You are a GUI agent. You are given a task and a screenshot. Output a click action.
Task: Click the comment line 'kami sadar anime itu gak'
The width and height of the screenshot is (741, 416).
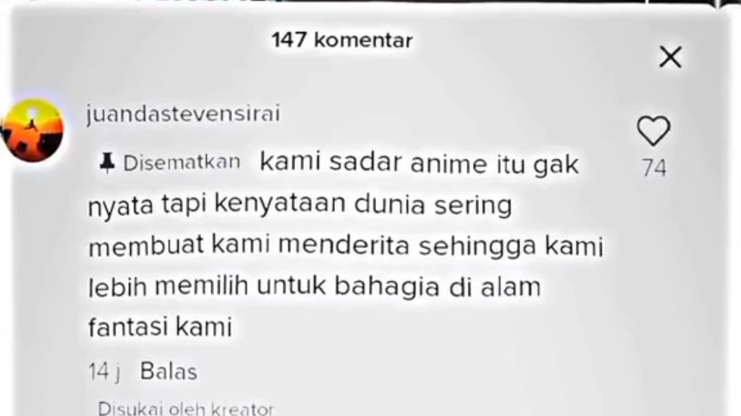[x=419, y=163]
